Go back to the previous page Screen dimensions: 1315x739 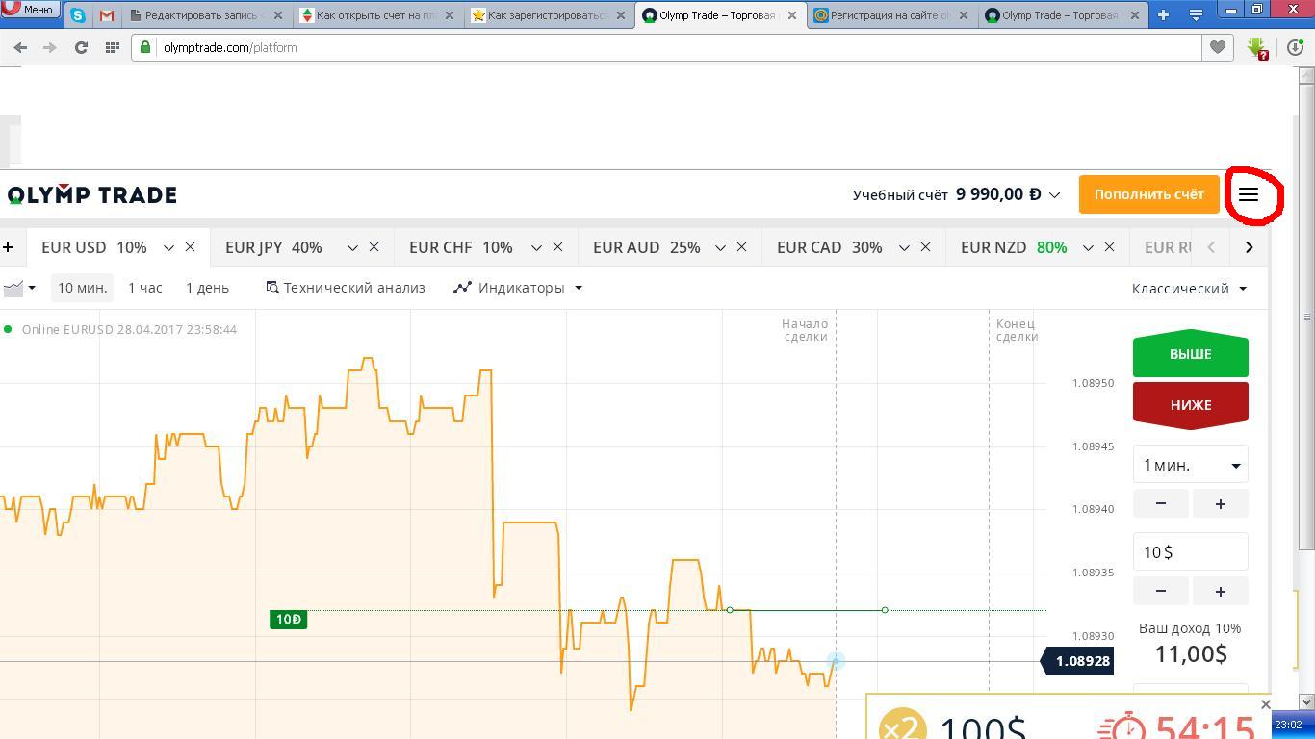(x=20, y=47)
